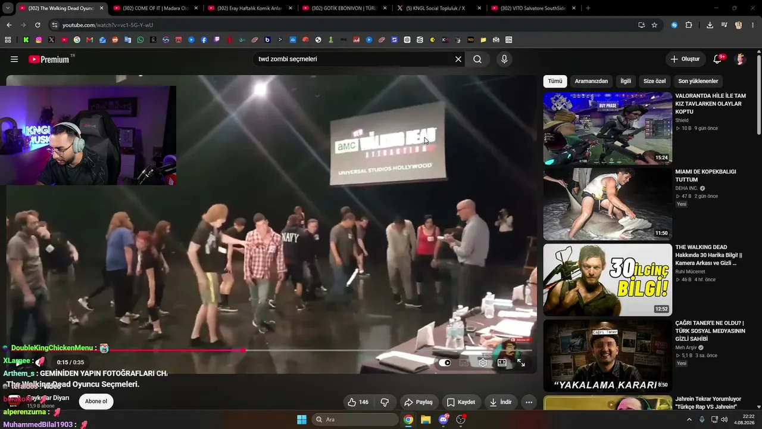Select the Tümü filter chip
Image resolution: width=762 pixels, height=429 pixels.
click(555, 81)
